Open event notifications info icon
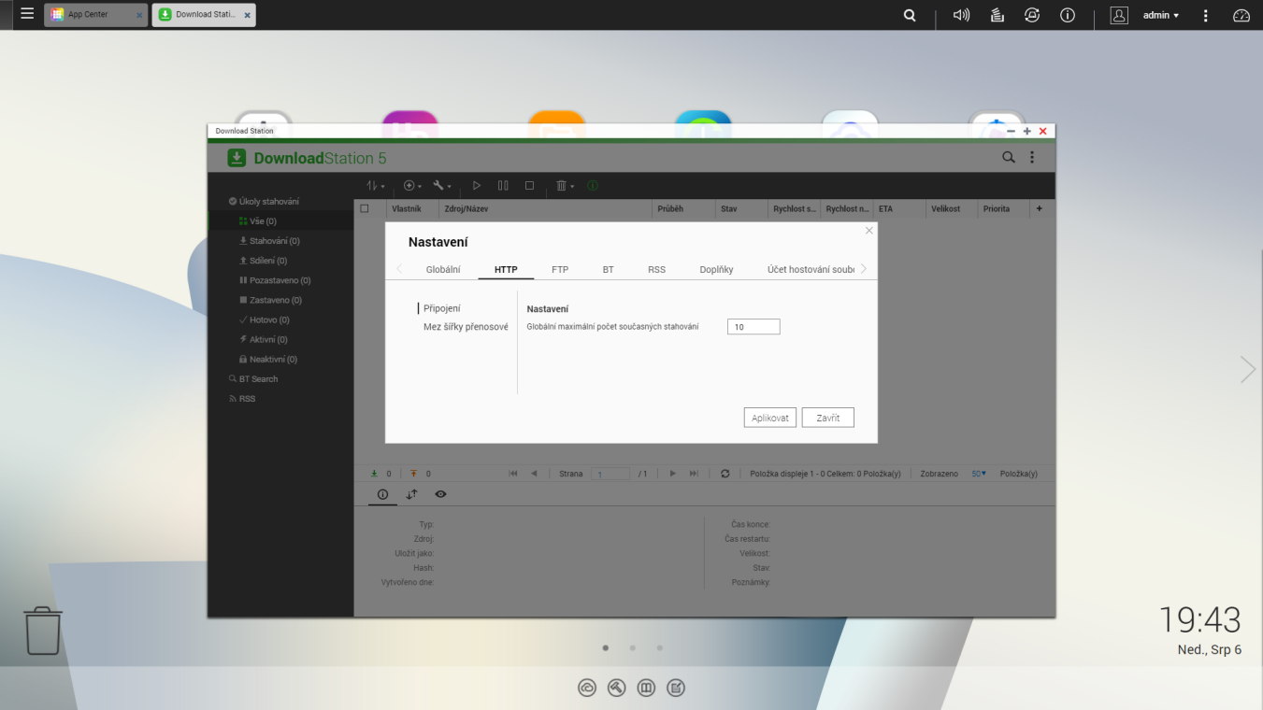Screen dimensions: 1263x710 (x=1068, y=15)
